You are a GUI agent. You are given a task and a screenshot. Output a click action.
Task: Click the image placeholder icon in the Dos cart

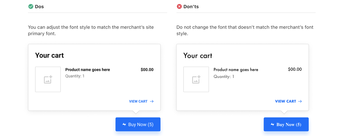click(x=48, y=79)
